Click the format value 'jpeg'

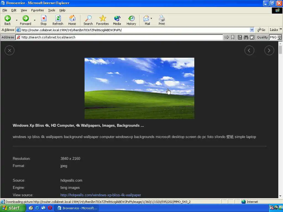coord(64,166)
